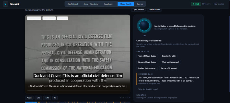Click the in-player video seek bar
Screen dimensions: 230x103
tap(78, 90)
